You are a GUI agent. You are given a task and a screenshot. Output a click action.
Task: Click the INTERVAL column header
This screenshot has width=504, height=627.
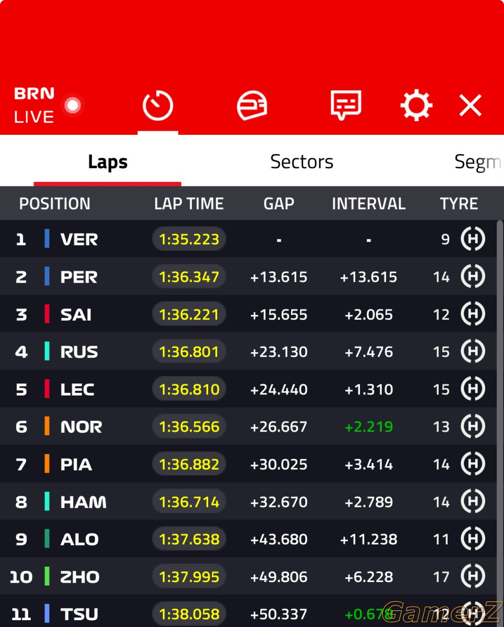(x=368, y=204)
